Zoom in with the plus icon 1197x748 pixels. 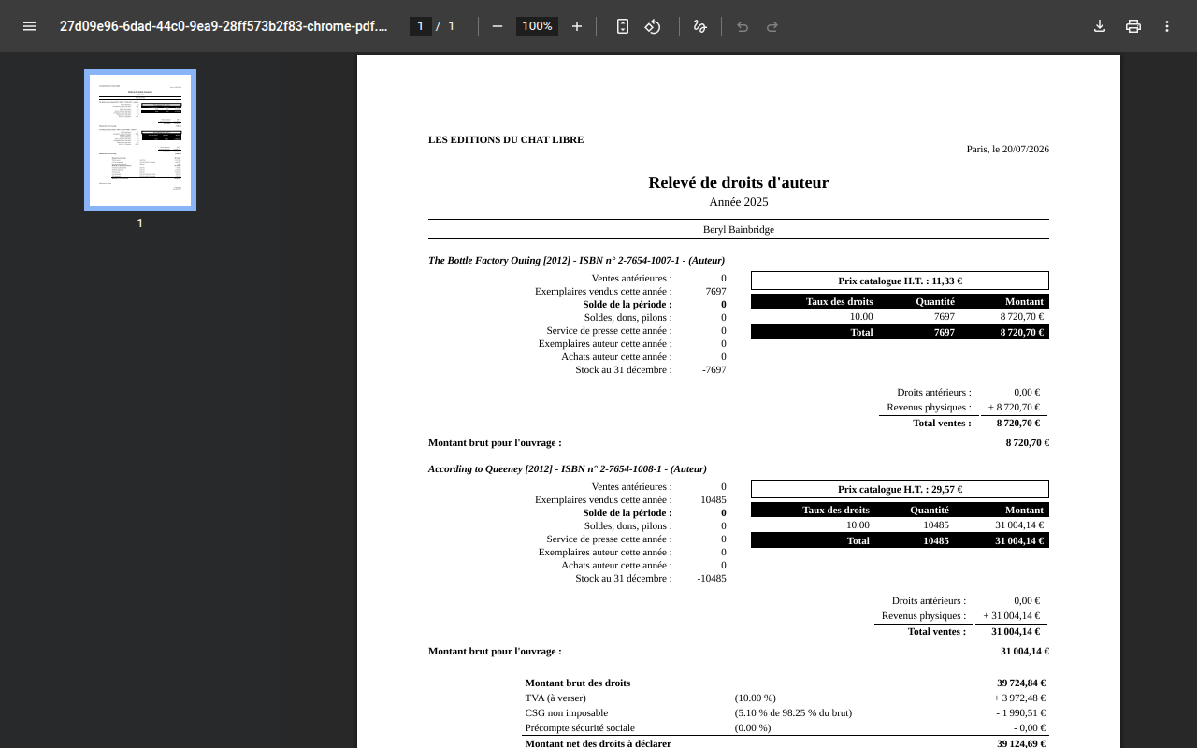pyautogui.click(x=577, y=26)
